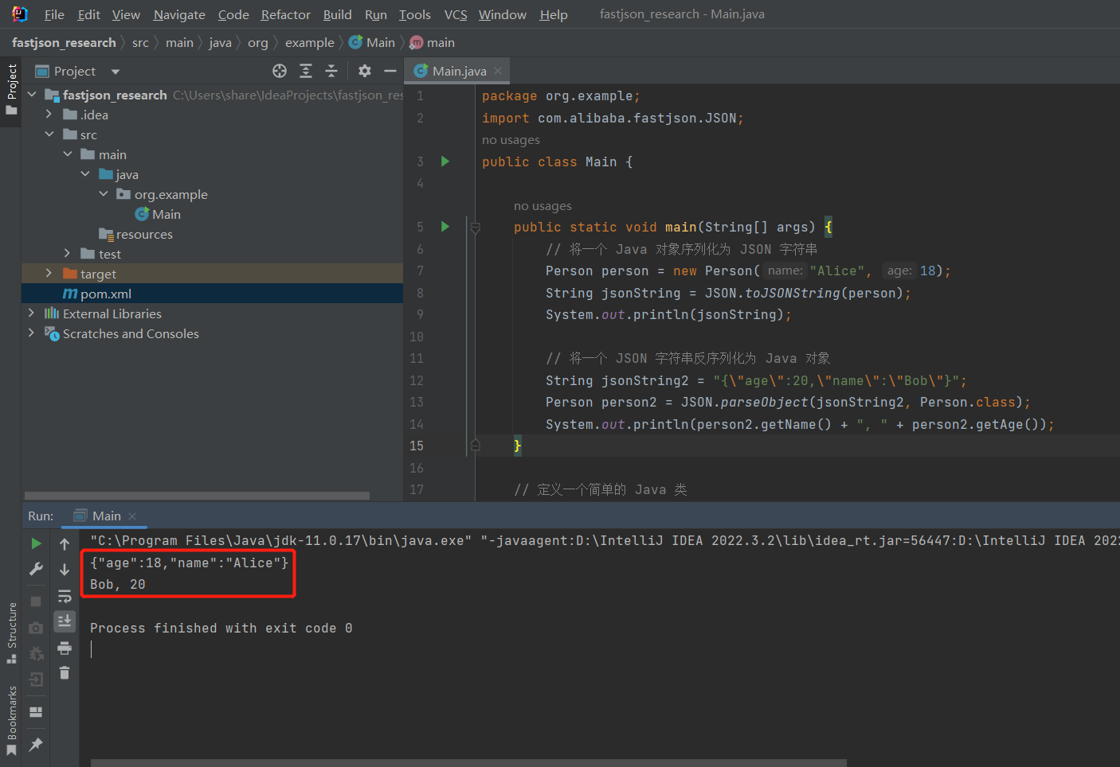
Task: Expand the target folder
Action: pyautogui.click(x=49, y=274)
